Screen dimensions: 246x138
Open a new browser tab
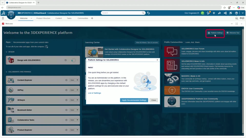(38, 3)
